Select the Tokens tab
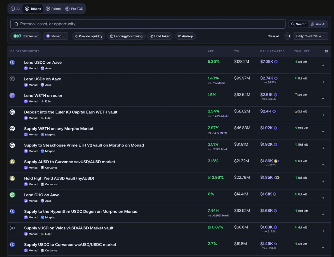The height and width of the screenshot is (257, 334). pos(33,9)
